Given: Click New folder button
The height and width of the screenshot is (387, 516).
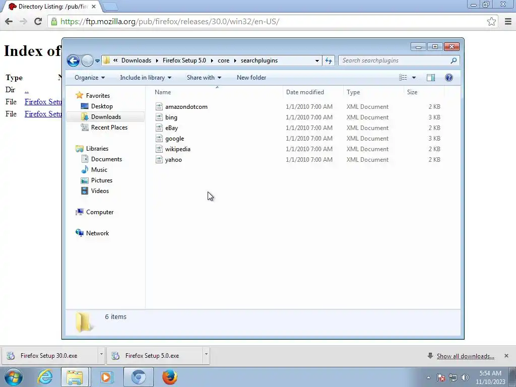Looking at the screenshot, I should [x=251, y=78].
